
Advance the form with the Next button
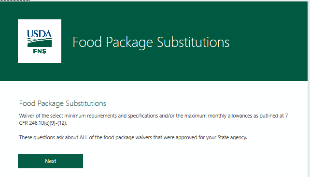[x=50, y=161]
